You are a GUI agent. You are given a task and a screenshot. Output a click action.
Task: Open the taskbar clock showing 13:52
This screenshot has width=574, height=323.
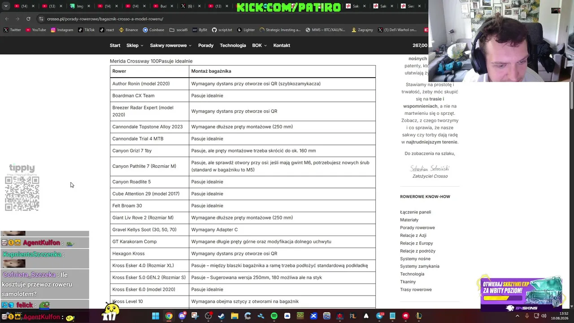pos(560,316)
